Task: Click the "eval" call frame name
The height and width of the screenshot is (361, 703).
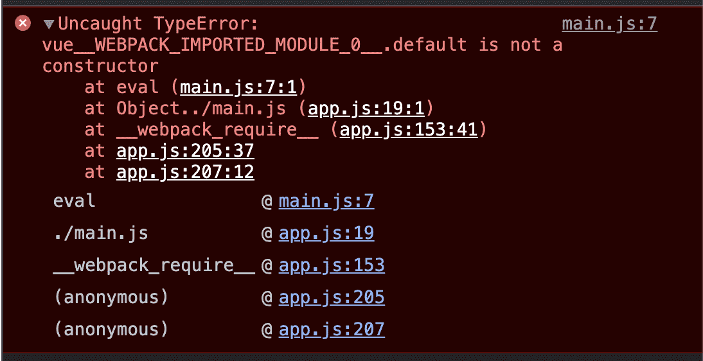Action: (x=75, y=201)
